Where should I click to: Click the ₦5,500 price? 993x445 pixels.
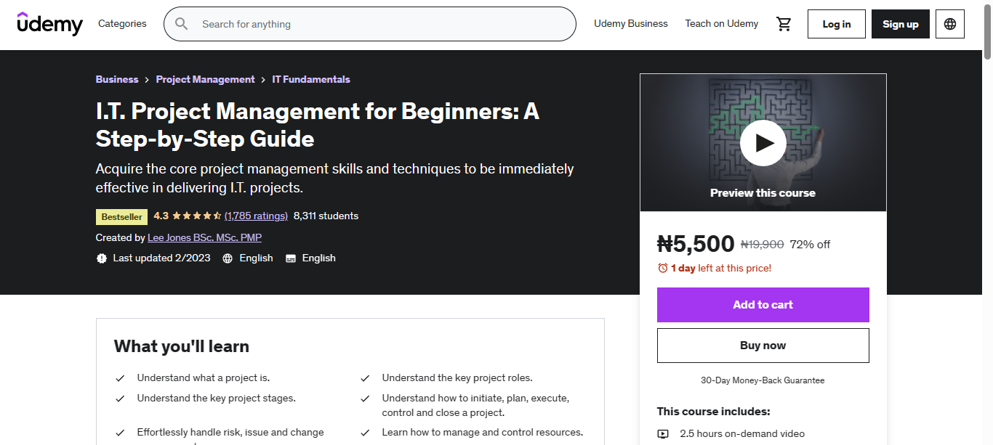coord(696,244)
